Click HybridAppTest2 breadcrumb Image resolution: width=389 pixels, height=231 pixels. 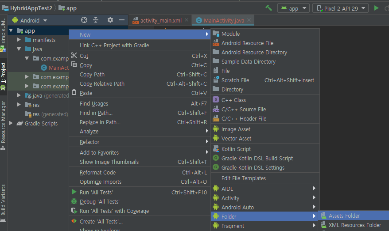[x=27, y=8]
